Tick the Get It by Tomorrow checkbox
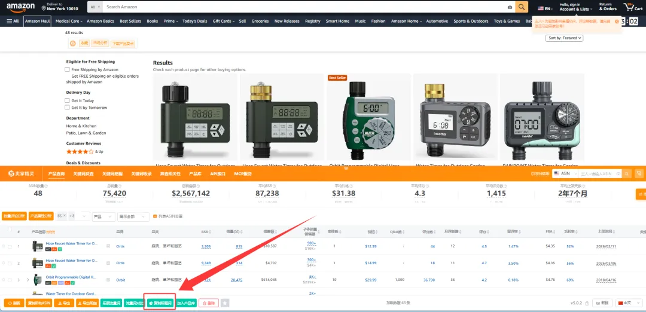646x312 pixels. 67,108
